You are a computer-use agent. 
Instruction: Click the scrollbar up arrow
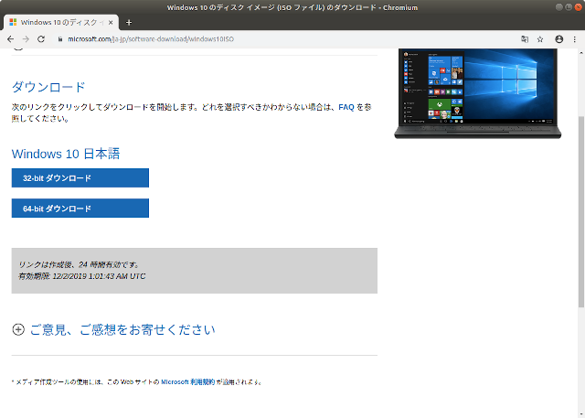(x=581, y=53)
